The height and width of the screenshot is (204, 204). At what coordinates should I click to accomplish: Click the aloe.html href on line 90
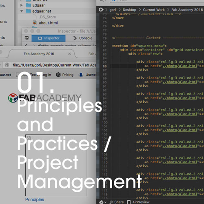[x=180, y=82]
